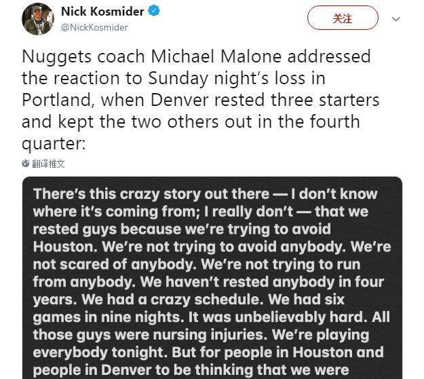
Task: Open the embedded quote screenshot image
Action: pos(212,278)
